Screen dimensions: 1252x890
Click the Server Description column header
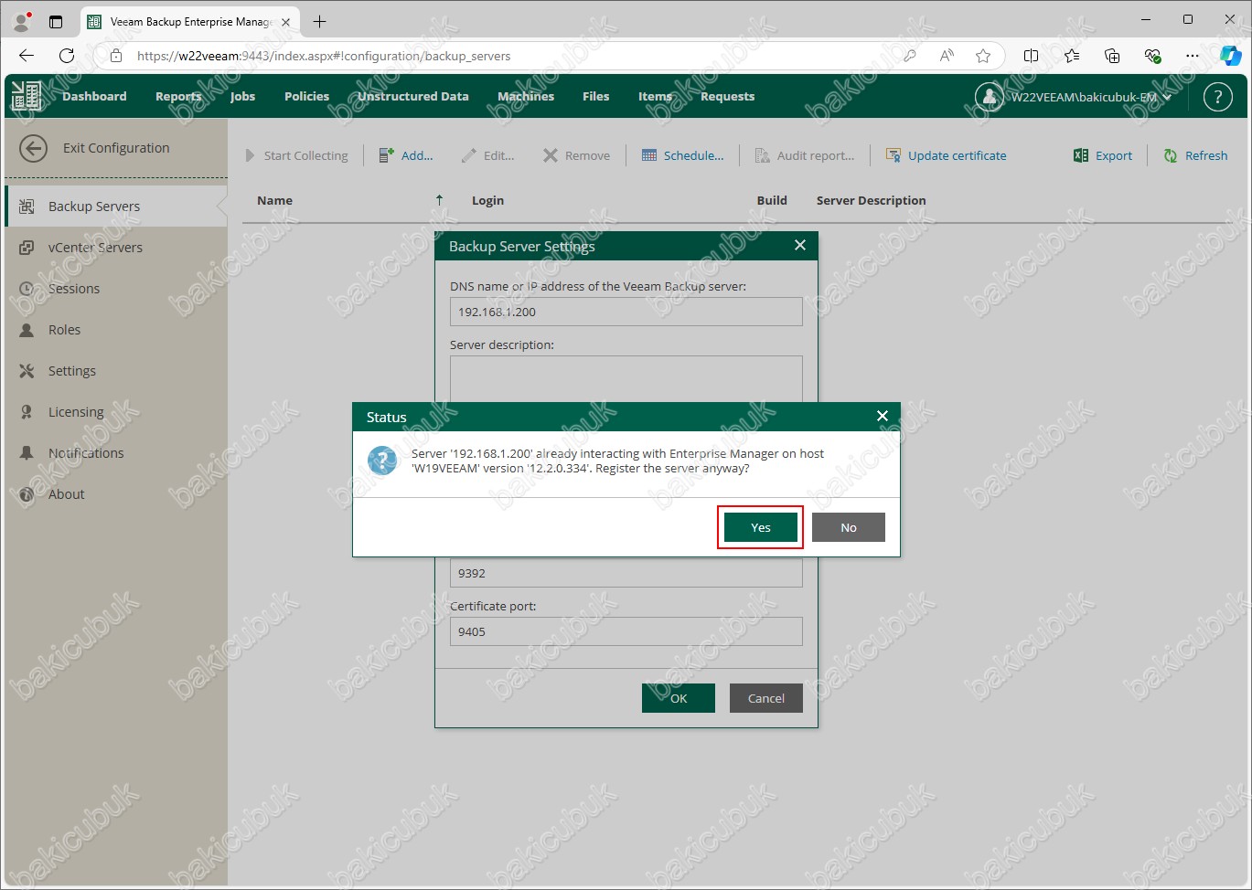pyautogui.click(x=872, y=200)
